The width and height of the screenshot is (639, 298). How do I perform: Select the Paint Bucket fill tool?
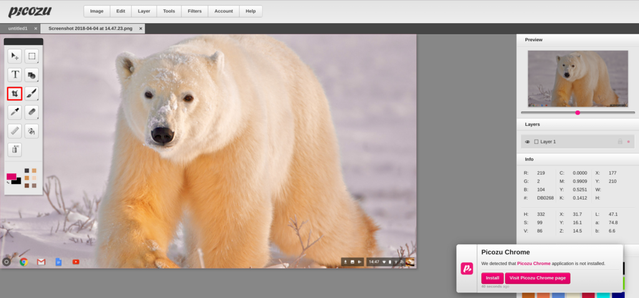[x=31, y=131]
